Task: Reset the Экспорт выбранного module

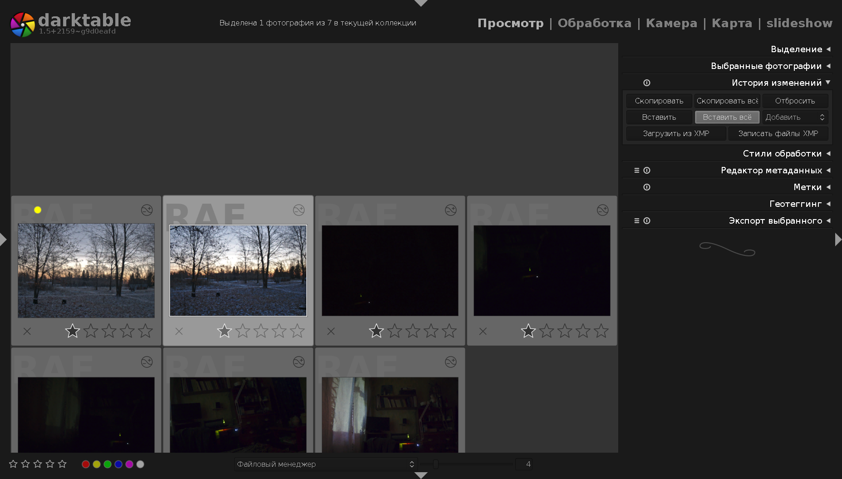Action: point(647,220)
